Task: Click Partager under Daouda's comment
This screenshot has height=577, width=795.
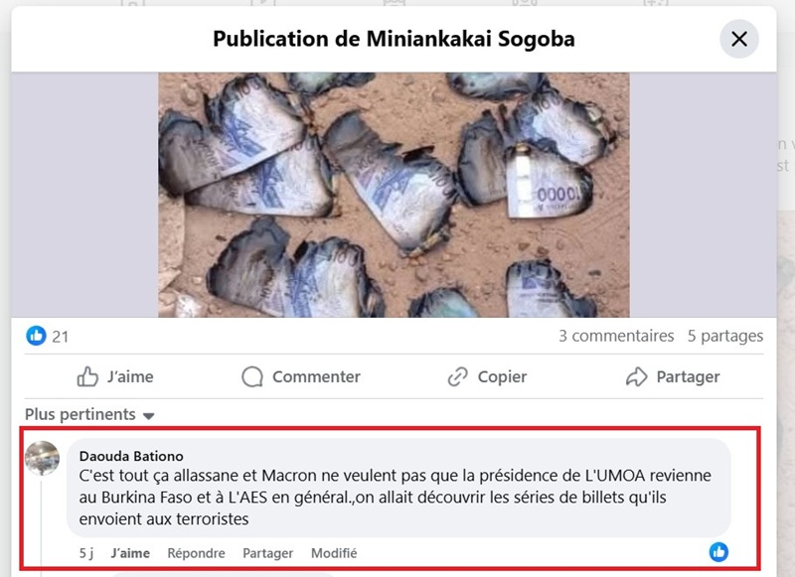Action: tap(267, 553)
